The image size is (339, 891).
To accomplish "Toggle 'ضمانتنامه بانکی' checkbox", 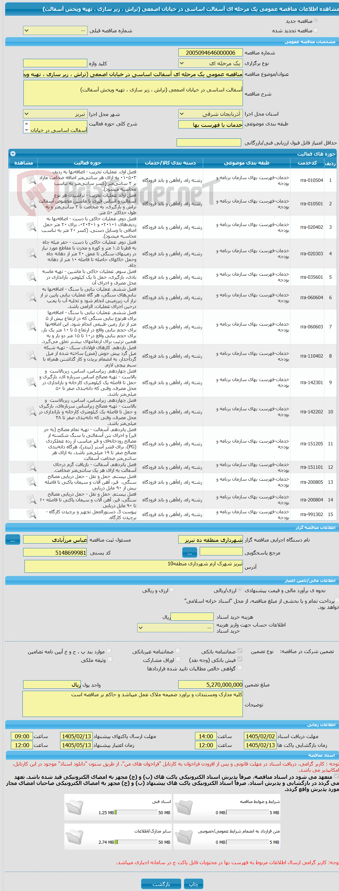I will pyautogui.click(x=240, y=651).
